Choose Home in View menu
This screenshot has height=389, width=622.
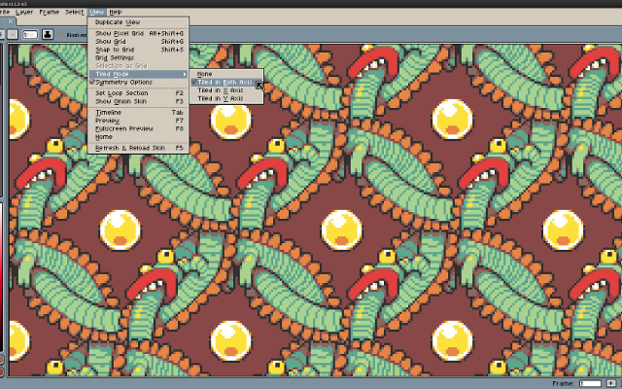[138, 136]
